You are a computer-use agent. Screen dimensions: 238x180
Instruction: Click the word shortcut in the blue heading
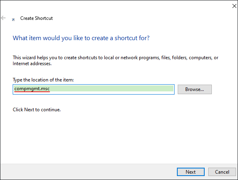126,38
